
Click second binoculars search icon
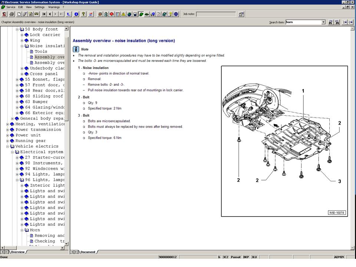[x=337, y=22]
